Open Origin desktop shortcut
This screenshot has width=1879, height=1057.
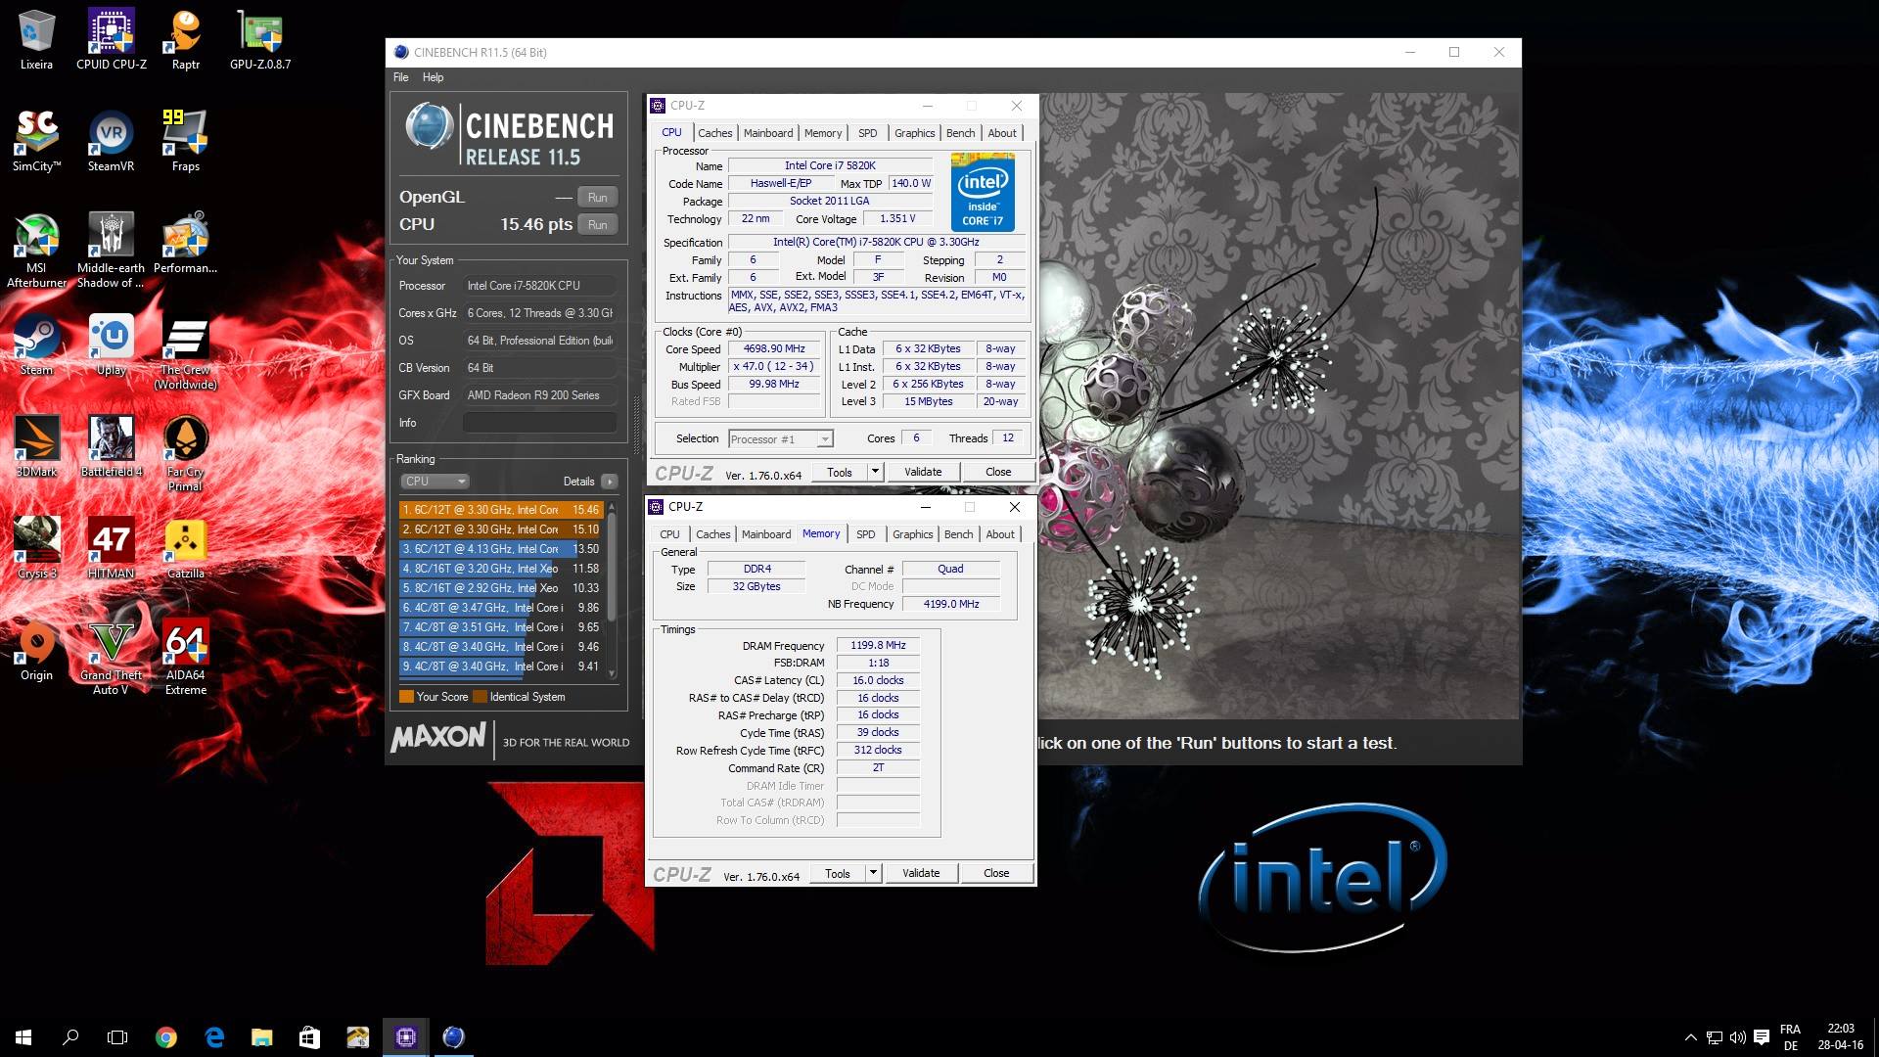(36, 650)
